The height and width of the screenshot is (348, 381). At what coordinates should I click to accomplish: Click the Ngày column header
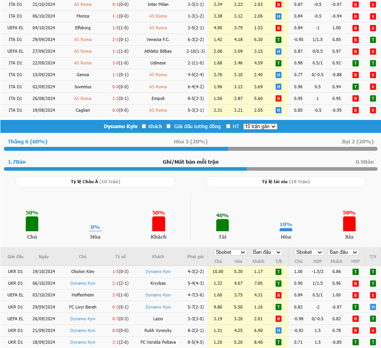coord(44,257)
